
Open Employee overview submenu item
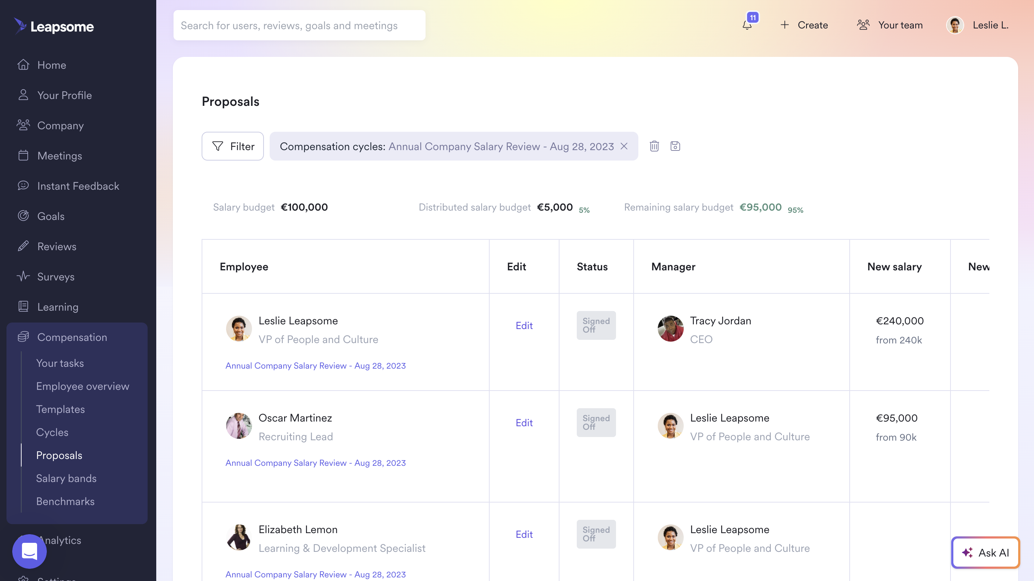[x=83, y=386]
